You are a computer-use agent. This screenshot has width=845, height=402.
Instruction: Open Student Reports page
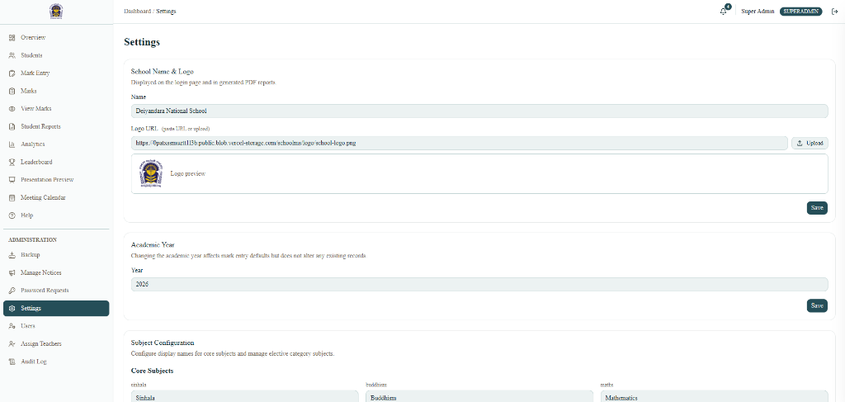[56, 126]
